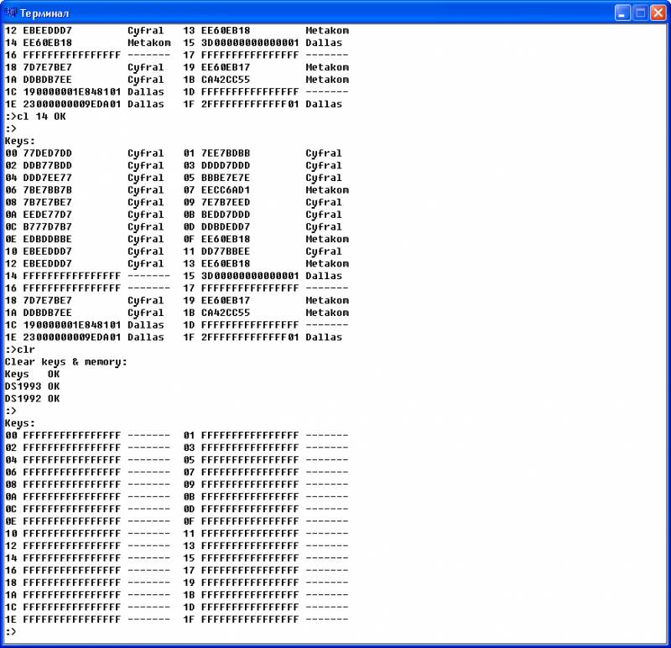
Task: Click the 'Clear keys & memory:' line
Action: click(x=66, y=362)
